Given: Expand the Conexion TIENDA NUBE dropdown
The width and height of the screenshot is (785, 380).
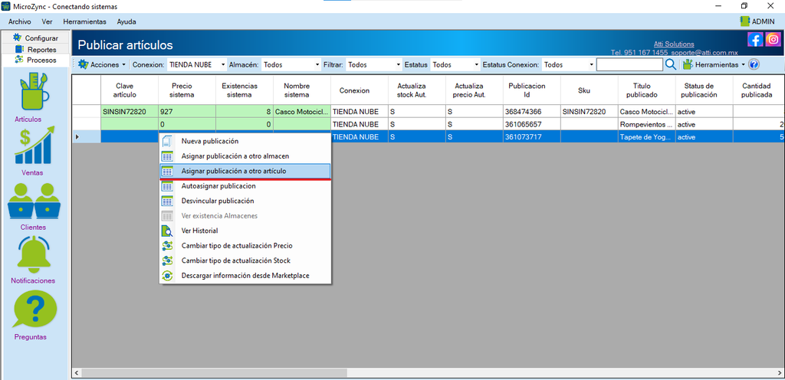Looking at the screenshot, I should 223,65.
